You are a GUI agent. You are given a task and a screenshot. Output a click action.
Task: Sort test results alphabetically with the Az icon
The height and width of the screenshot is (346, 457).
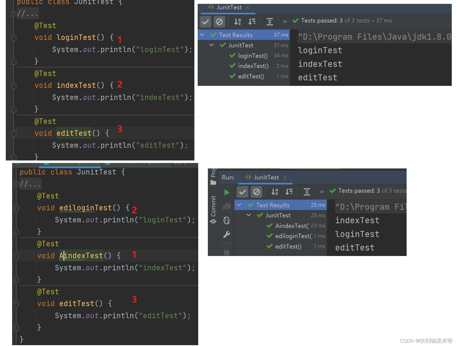click(x=237, y=21)
